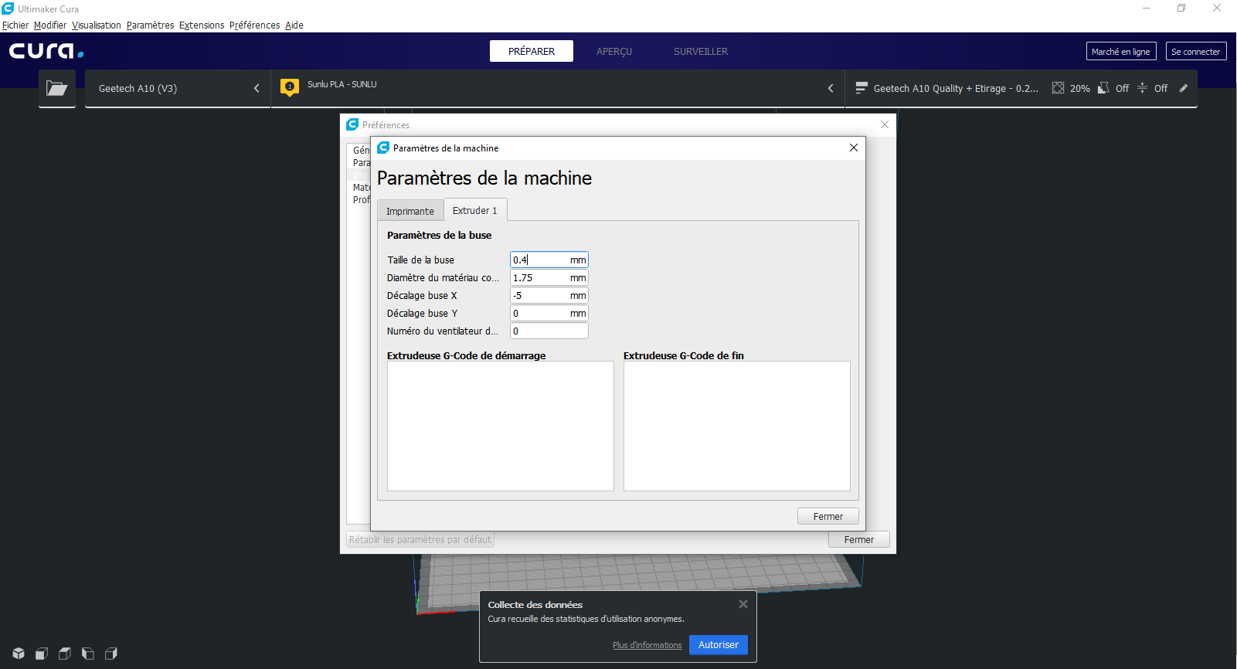
Task: Click the Se connecter button
Action: coord(1196,51)
